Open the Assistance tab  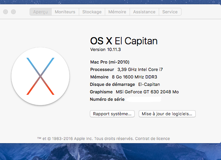coord(144,12)
